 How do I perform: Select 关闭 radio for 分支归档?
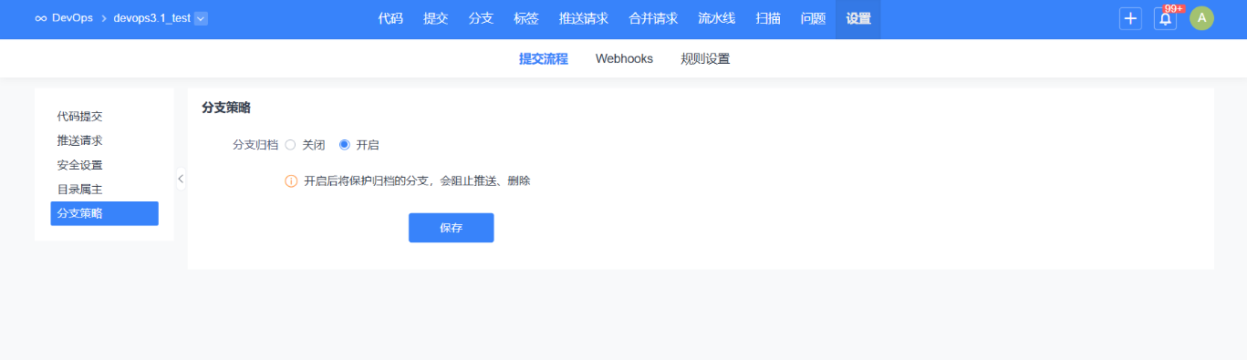pyautogui.click(x=290, y=144)
